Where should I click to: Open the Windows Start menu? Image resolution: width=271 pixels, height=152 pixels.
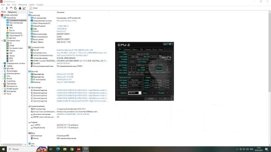point(3,149)
